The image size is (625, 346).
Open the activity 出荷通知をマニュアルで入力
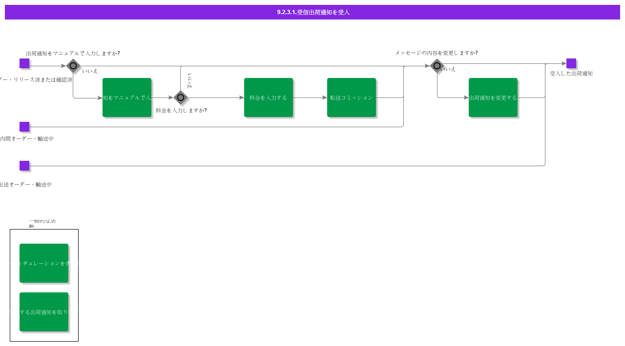coord(127,97)
